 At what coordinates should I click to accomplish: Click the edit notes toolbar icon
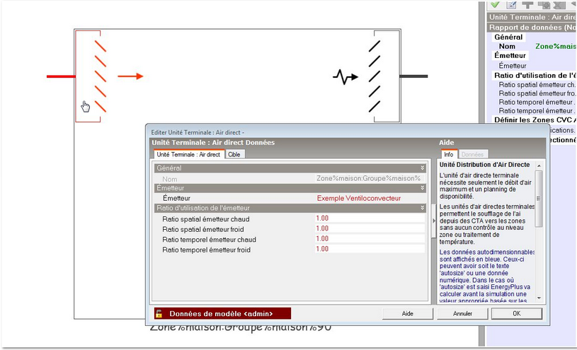[x=512, y=5]
